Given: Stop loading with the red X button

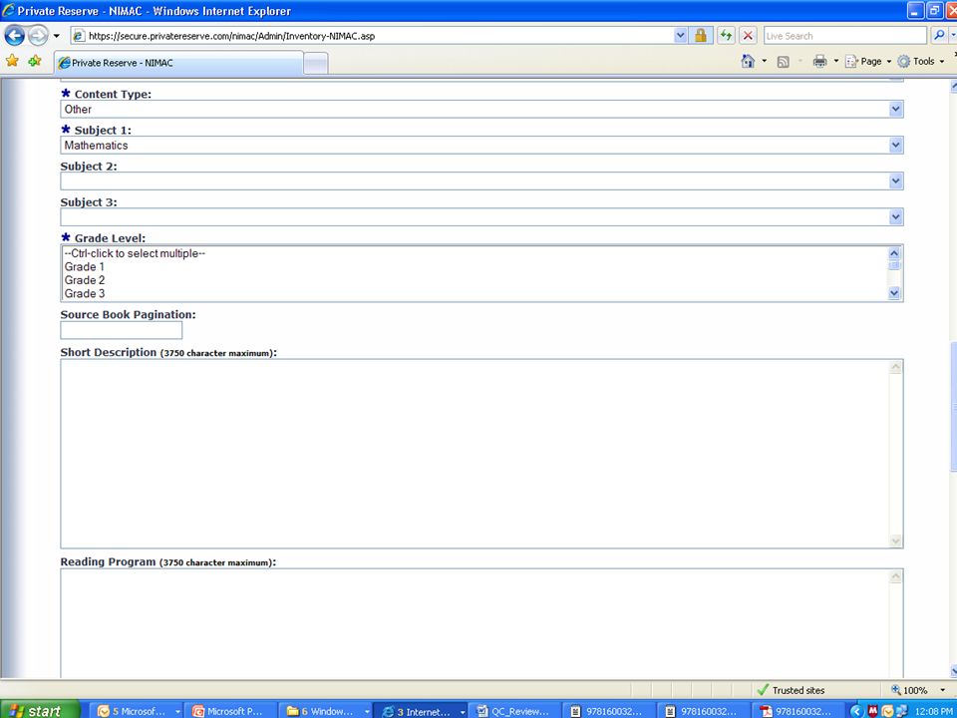Looking at the screenshot, I should pyautogui.click(x=748, y=36).
